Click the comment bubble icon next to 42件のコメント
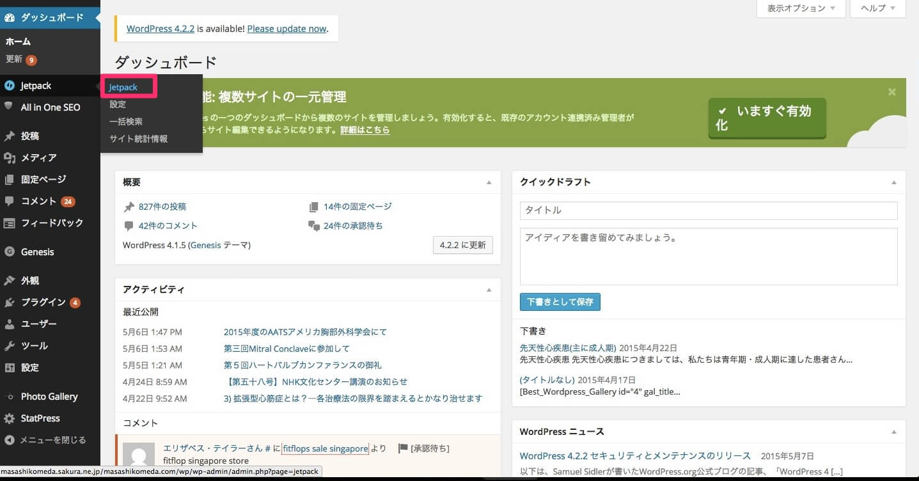This screenshot has width=919, height=481. pos(129,226)
